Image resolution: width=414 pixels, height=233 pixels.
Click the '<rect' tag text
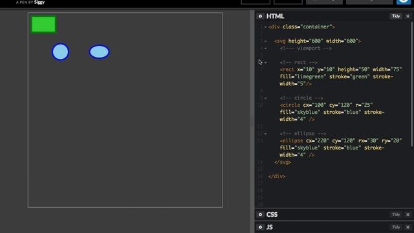(x=287, y=69)
